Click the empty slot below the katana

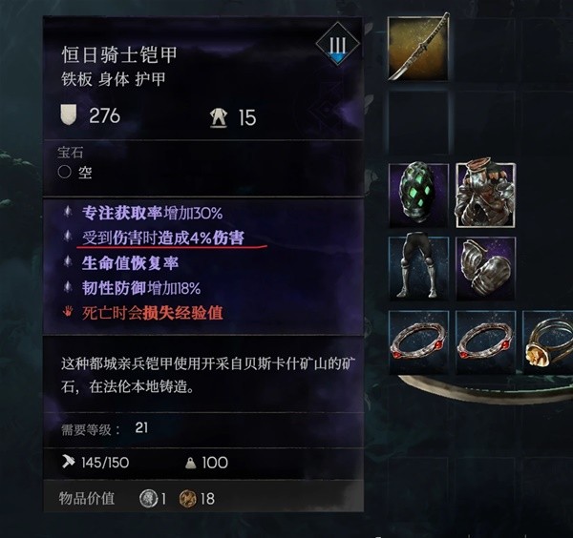(x=418, y=123)
